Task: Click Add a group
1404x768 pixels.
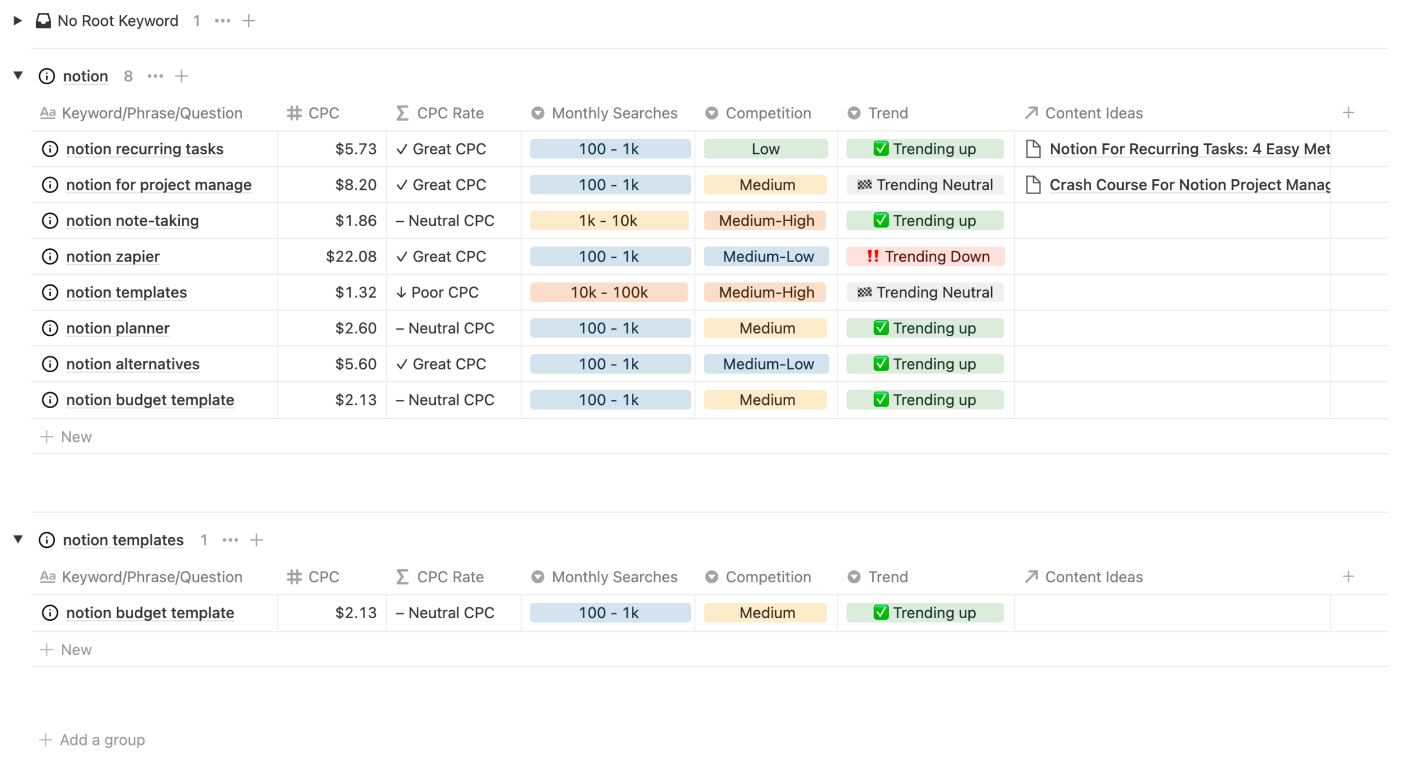Action: [92, 740]
